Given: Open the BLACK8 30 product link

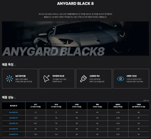Looking at the screenshot, I should coord(13,123).
